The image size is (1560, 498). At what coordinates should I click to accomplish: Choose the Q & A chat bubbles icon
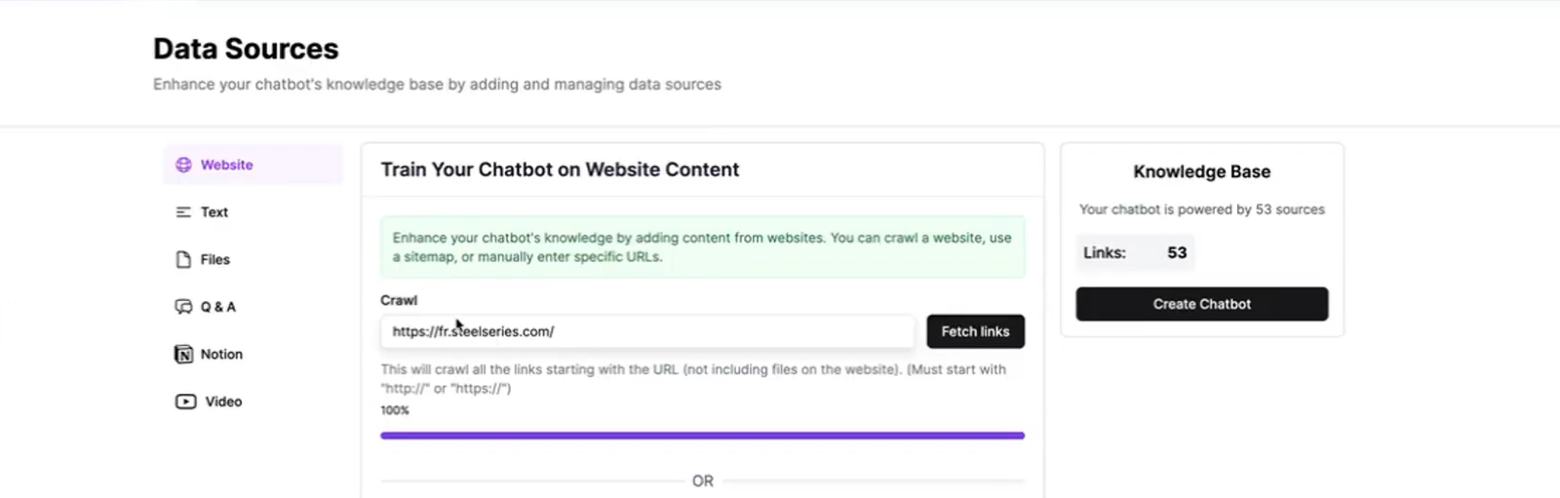[183, 307]
